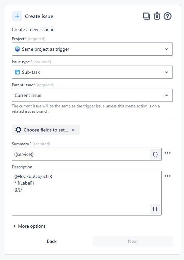Image resolution: width=184 pixels, height=260 pixels.
Task: Click the Next button
Action: (133, 241)
